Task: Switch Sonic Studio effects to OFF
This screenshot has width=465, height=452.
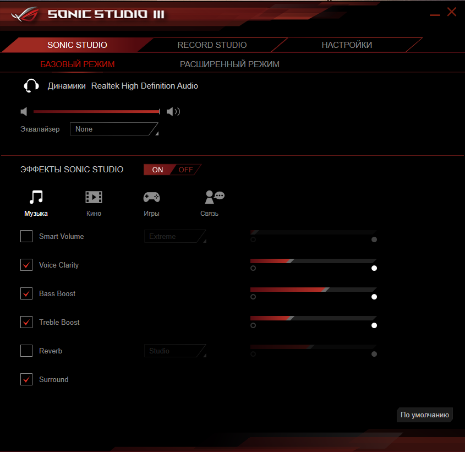Action: tap(186, 170)
